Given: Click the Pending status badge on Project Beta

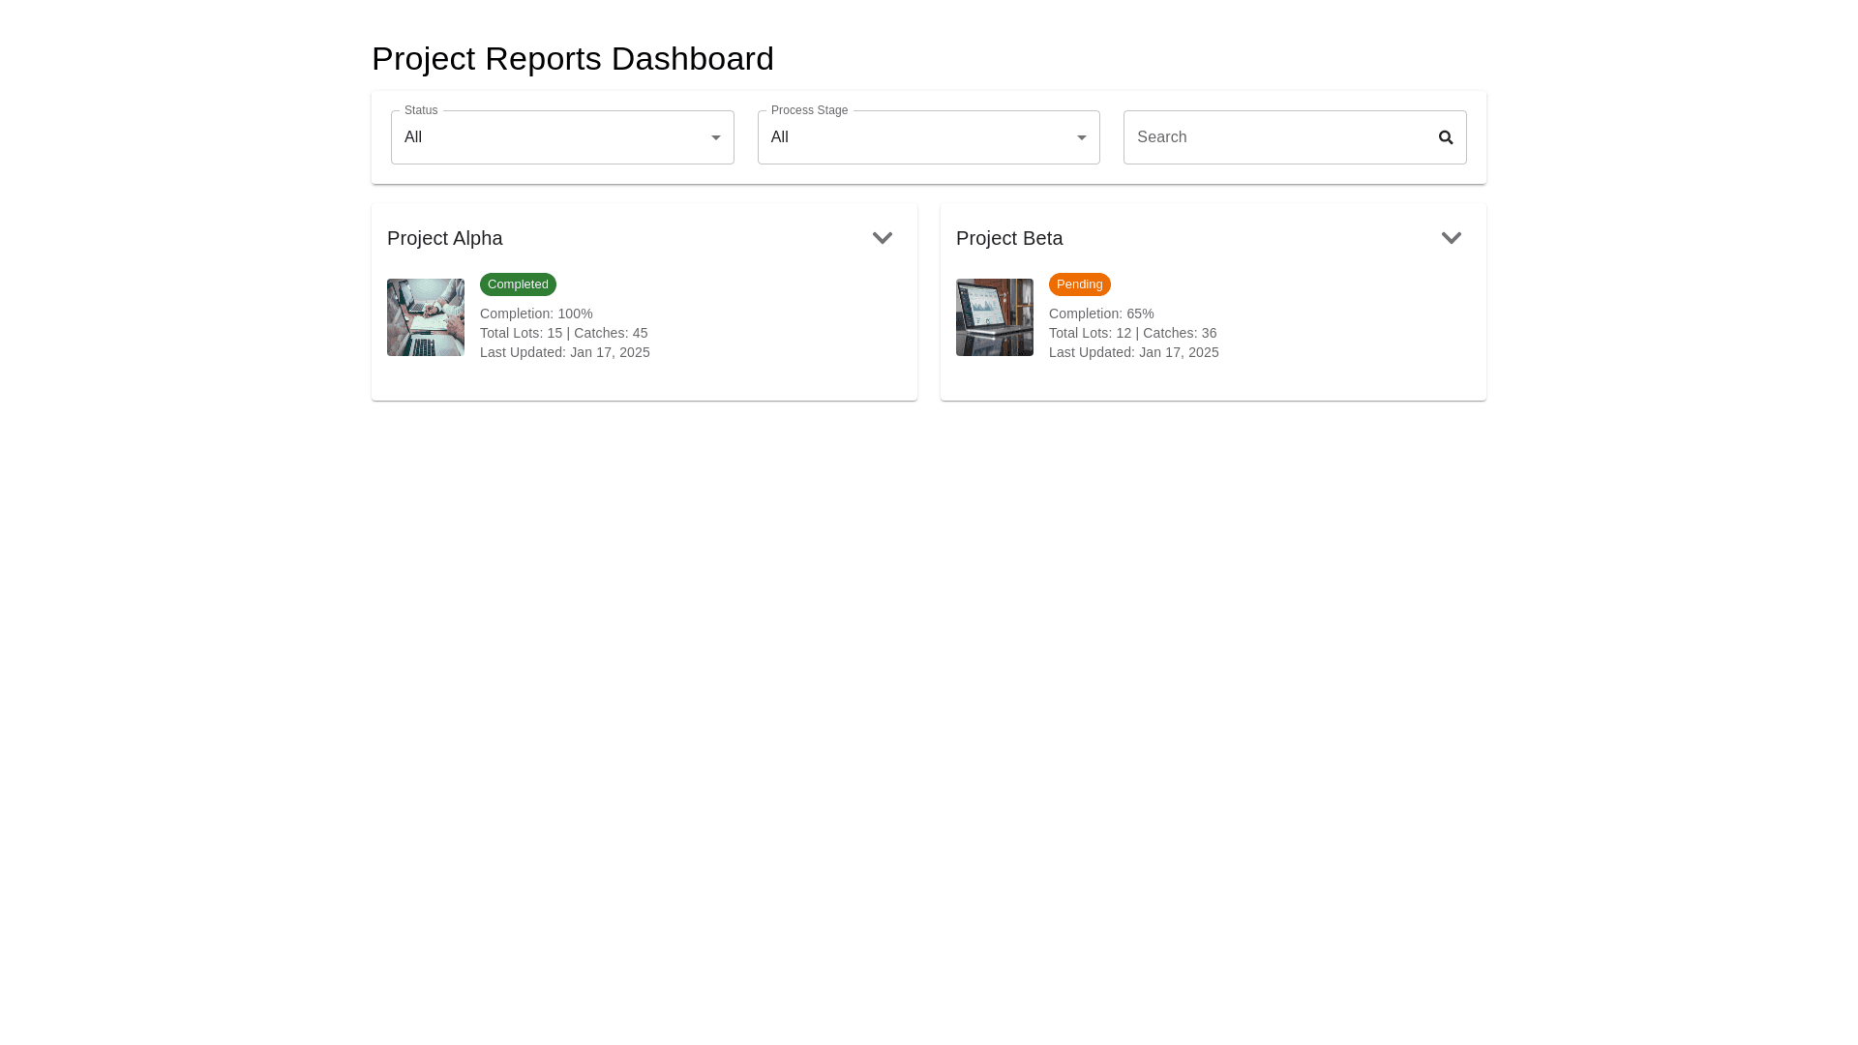Looking at the screenshot, I should [1079, 284].
